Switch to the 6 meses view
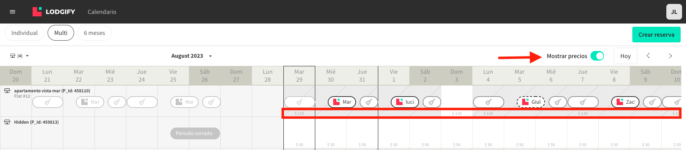This screenshot has height=150, width=686. [x=94, y=33]
